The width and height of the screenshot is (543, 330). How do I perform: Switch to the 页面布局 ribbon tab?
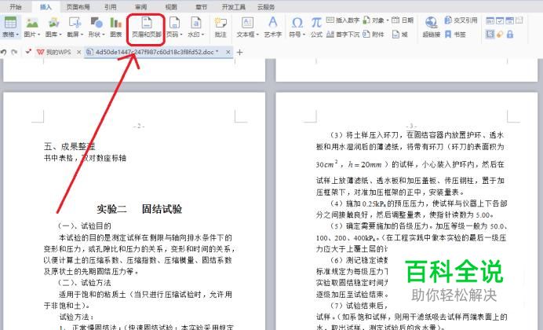point(78,6)
